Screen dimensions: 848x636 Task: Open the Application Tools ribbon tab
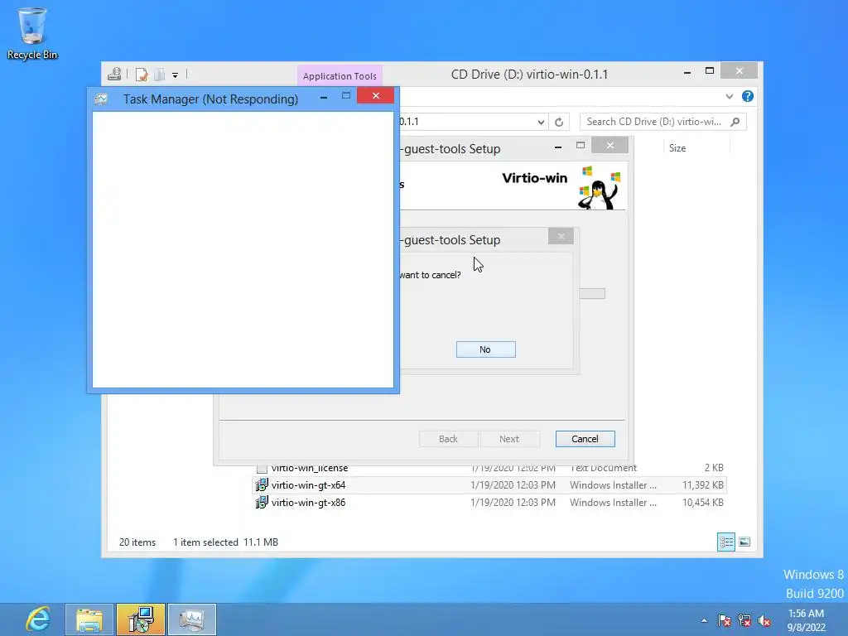340,75
